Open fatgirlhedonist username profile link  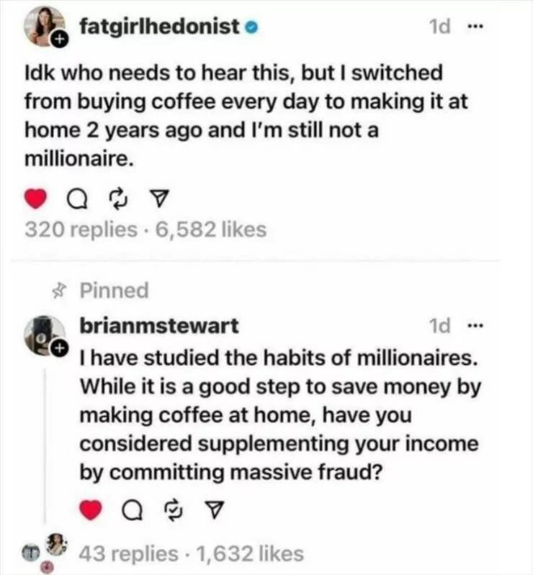[x=159, y=28]
